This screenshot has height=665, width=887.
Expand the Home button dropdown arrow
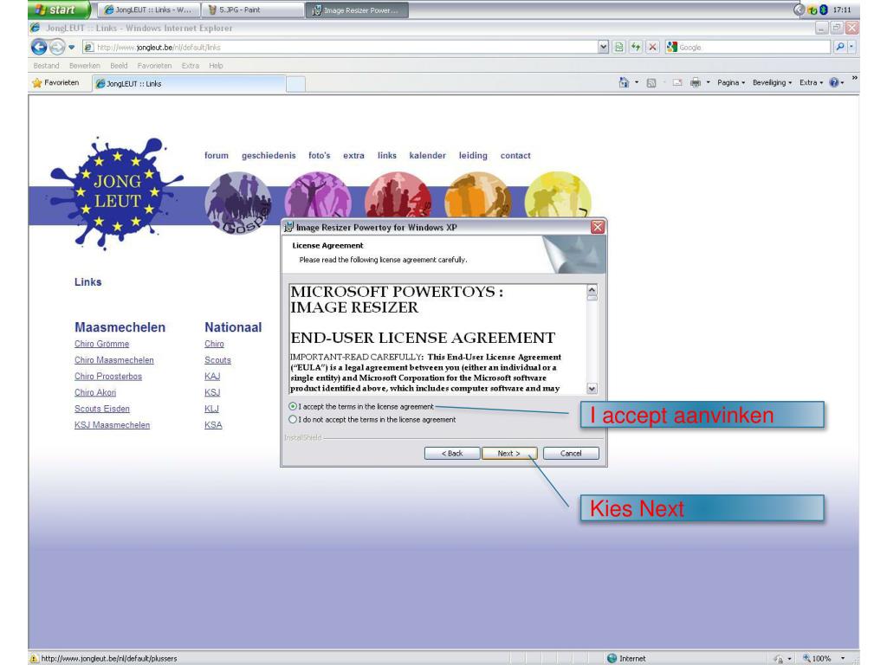637,82
